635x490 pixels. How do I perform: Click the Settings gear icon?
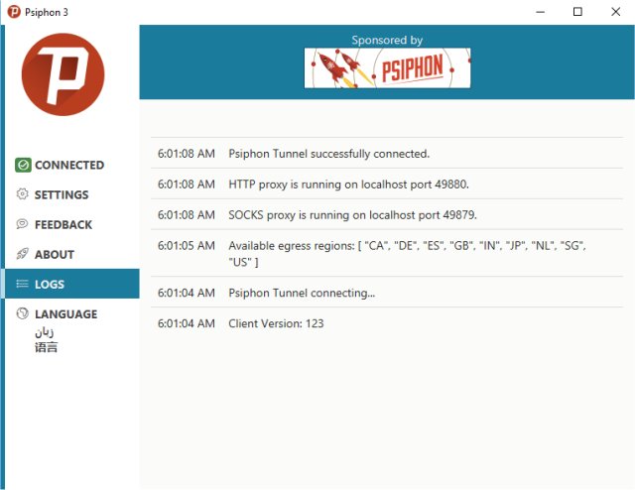click(x=22, y=194)
